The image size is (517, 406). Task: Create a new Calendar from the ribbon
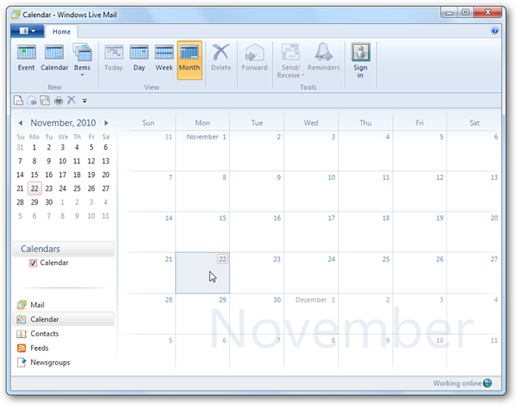(x=55, y=58)
